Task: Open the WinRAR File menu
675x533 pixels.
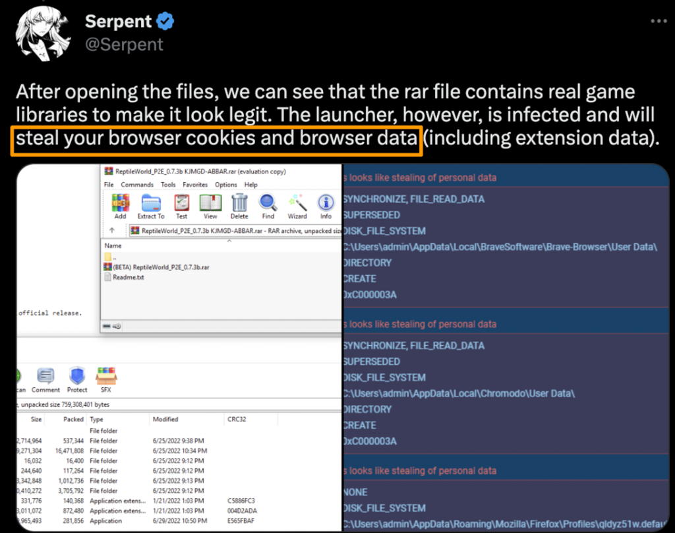Action: pos(109,185)
